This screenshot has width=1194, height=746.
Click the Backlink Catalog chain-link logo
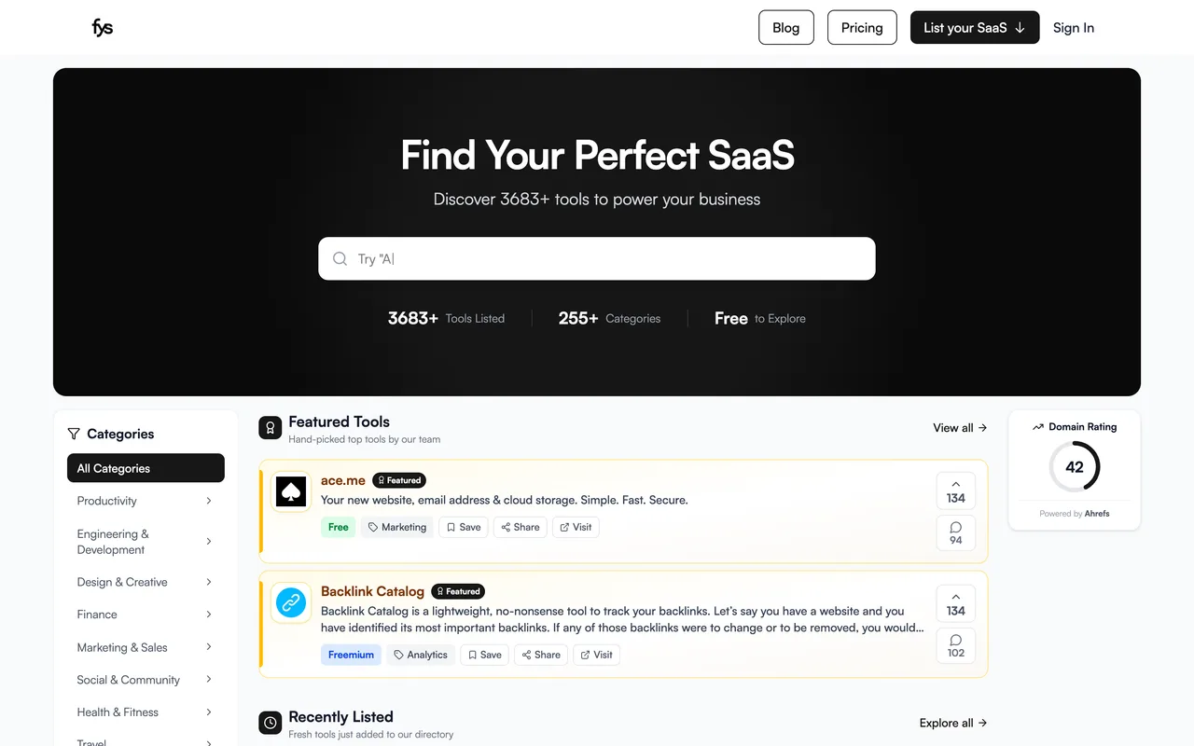[291, 603]
